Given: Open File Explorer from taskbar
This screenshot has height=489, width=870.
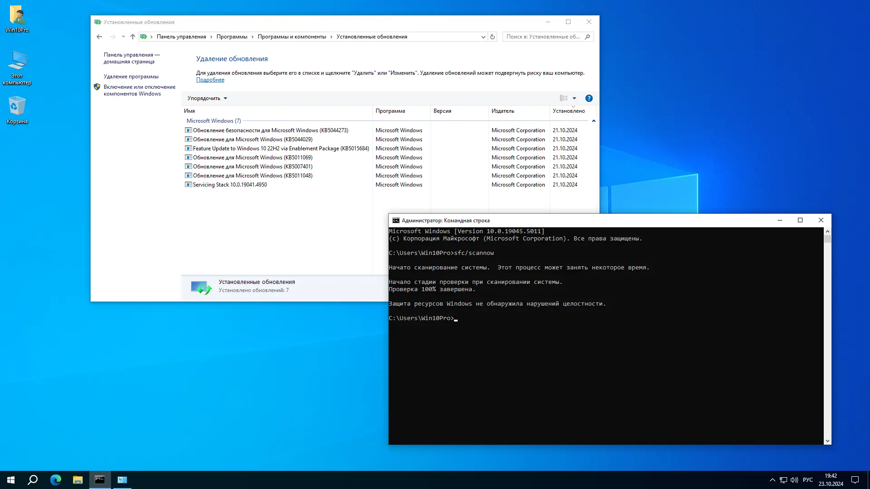Looking at the screenshot, I should pyautogui.click(x=77, y=480).
